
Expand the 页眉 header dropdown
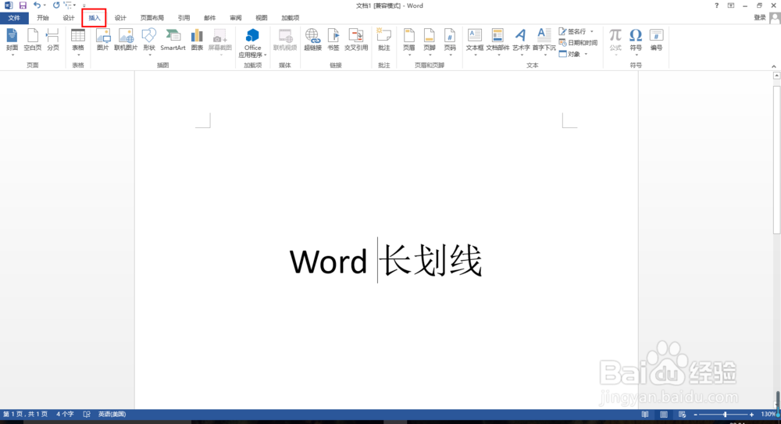click(x=409, y=55)
